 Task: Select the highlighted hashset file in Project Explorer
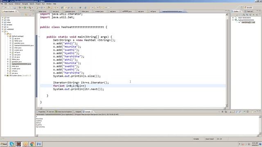(21, 64)
